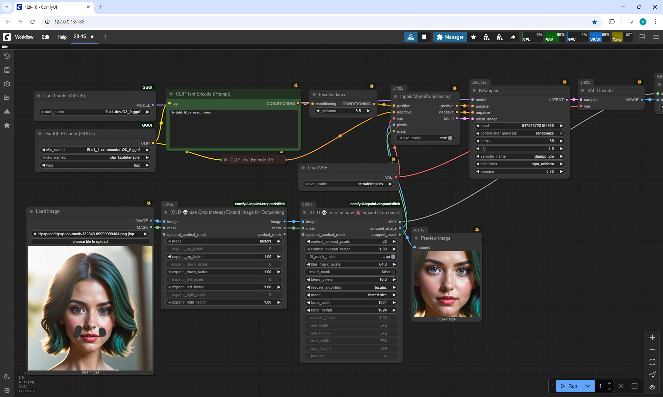Click choose file to upload button
Image resolution: width=663 pixels, height=397 pixels.
click(90, 241)
